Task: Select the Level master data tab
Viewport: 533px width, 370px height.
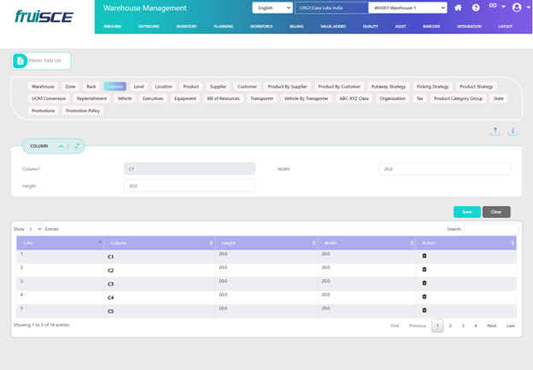Action: (x=139, y=86)
